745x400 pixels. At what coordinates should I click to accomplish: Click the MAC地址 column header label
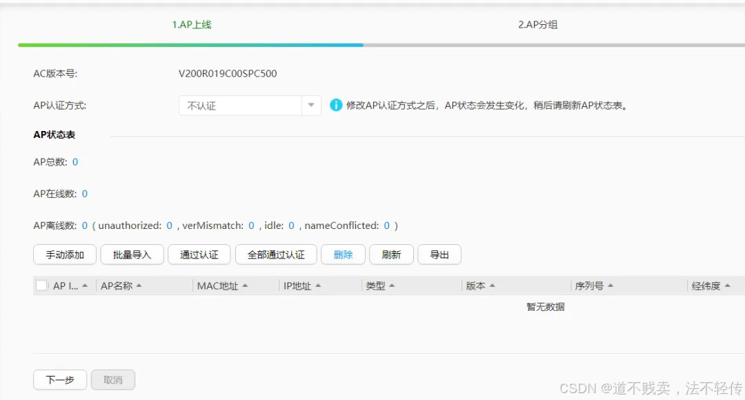point(217,286)
